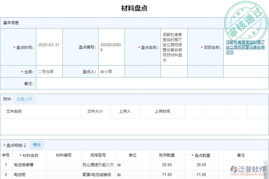This screenshot has height=179, width=269.
Task: Click the 批量上传 batch upload button
Action: coord(25,99)
